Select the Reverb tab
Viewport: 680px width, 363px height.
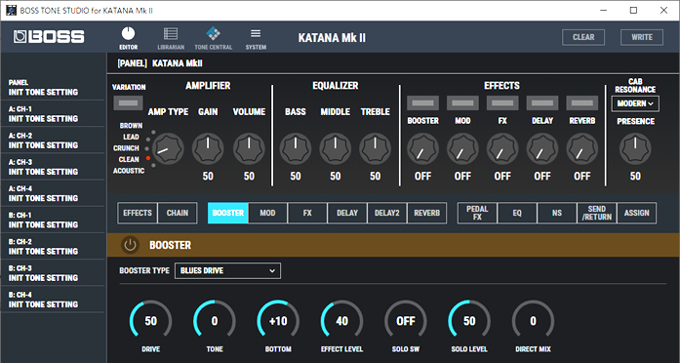click(x=427, y=213)
